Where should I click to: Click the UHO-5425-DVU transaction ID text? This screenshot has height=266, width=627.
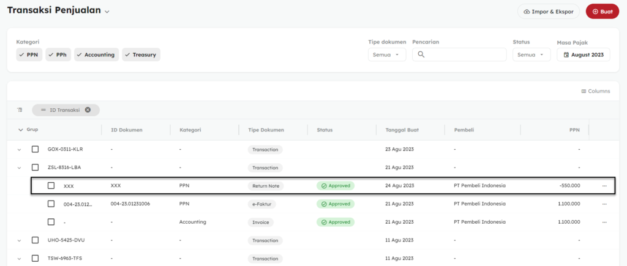66,240
